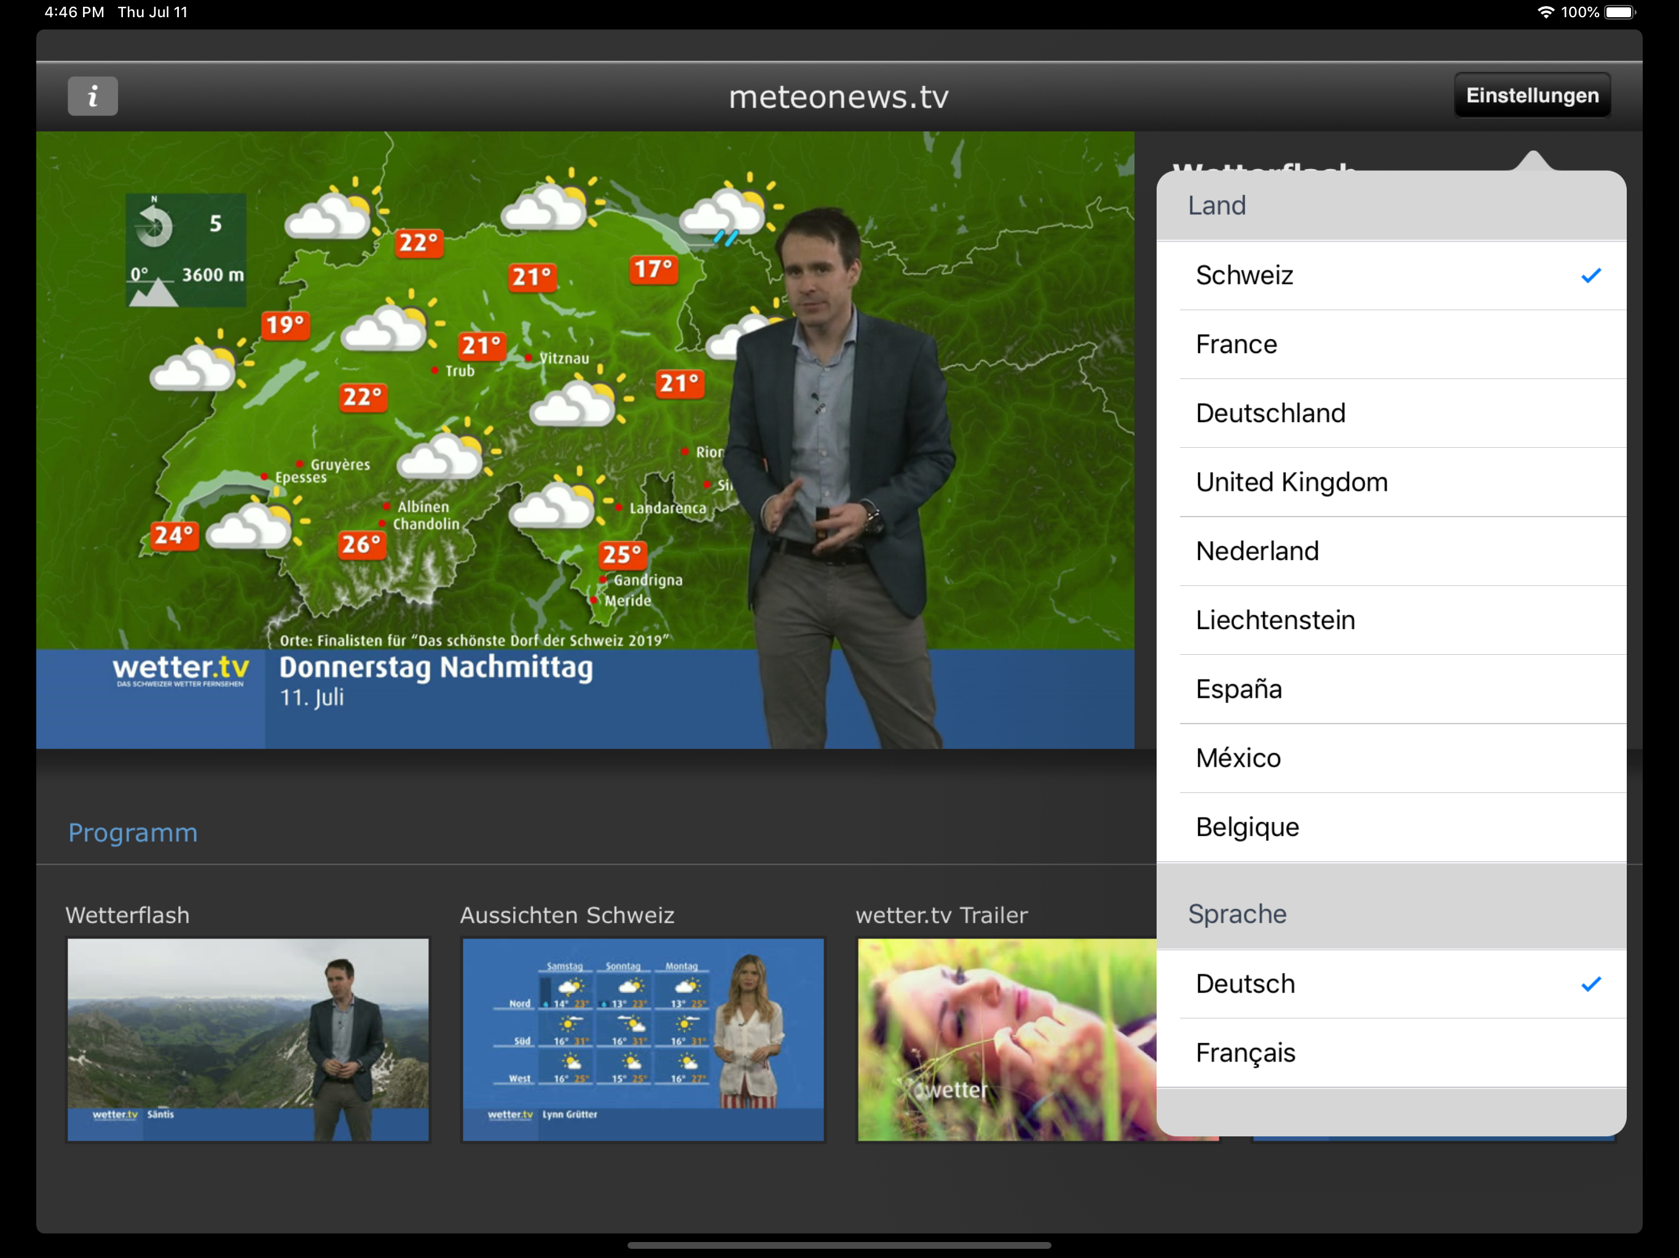Image resolution: width=1679 pixels, height=1258 pixels.
Task: Tap the info icon button
Action: tap(93, 96)
